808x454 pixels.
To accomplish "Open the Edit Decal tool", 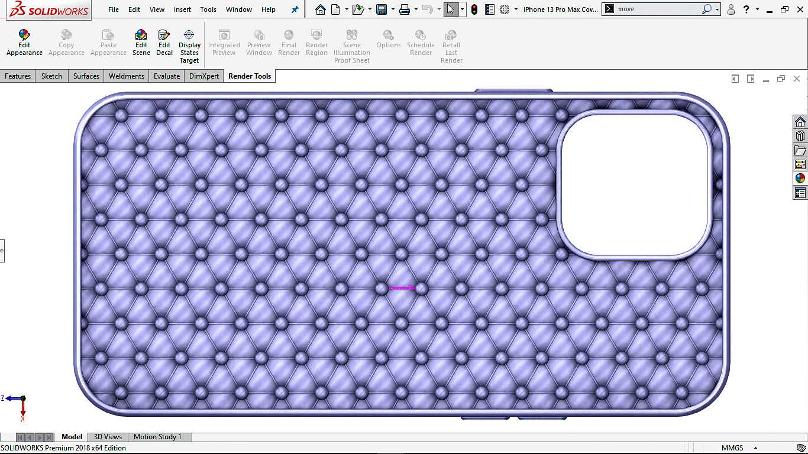I will coord(164,43).
